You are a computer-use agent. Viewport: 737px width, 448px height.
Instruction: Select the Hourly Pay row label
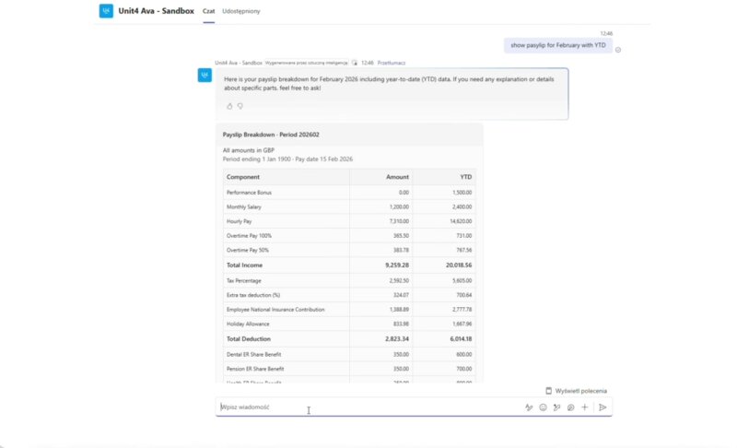239,221
